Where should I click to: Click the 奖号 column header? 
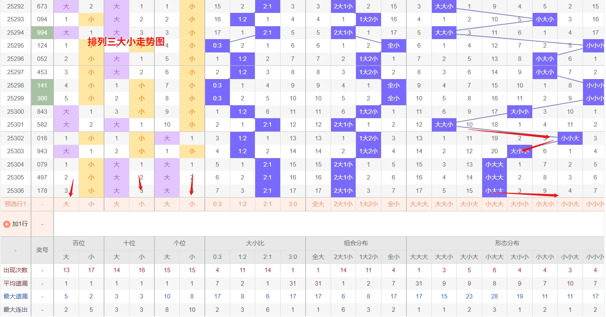pos(42,250)
